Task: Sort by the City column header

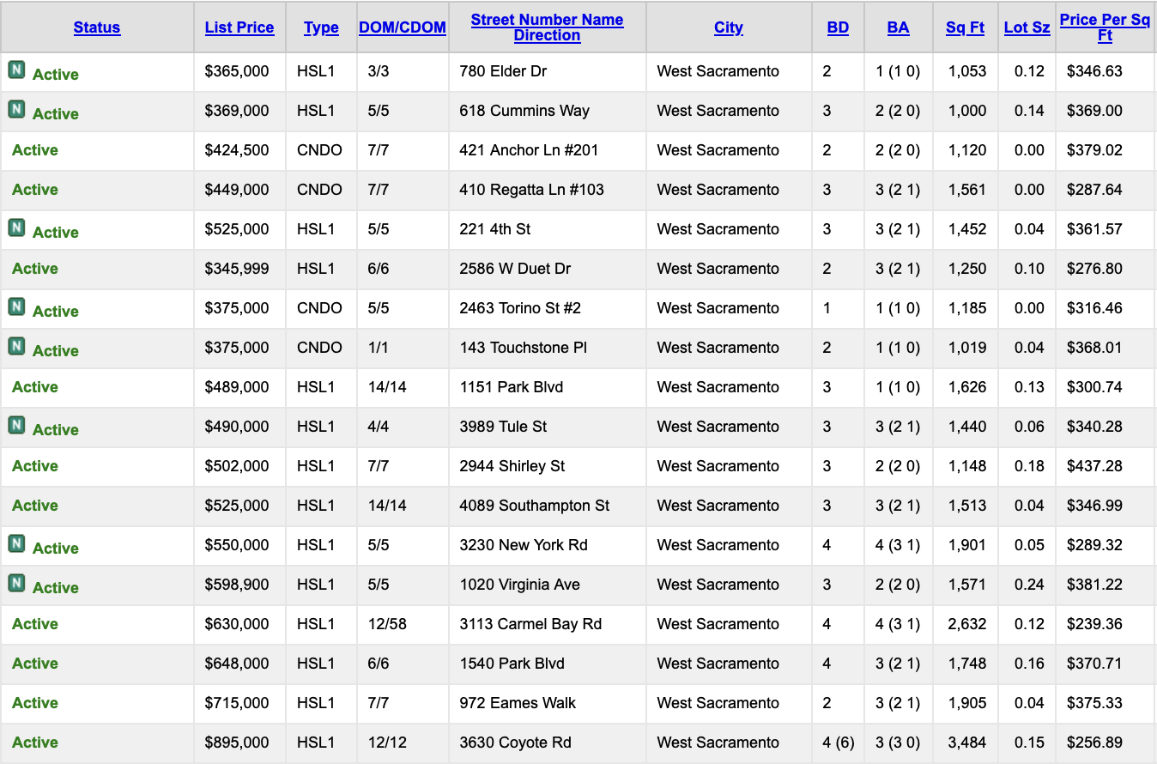Action: point(729,27)
